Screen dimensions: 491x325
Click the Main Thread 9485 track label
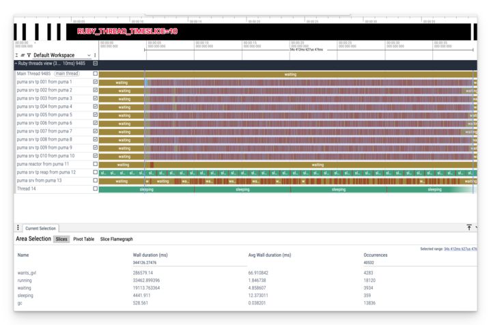[x=33, y=74]
